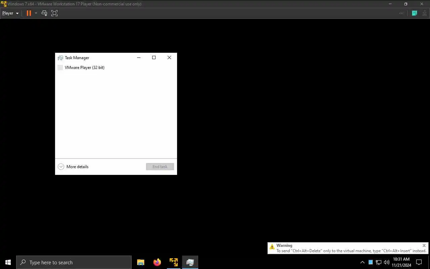
Task: Restore down the VMware Player window
Action: [406, 4]
